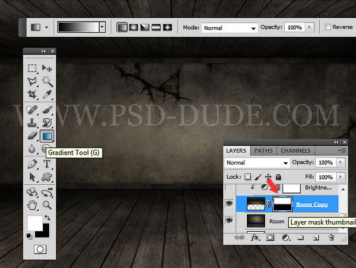Select the Zoom tool magnifier
356x268 pixels.
(47, 205)
